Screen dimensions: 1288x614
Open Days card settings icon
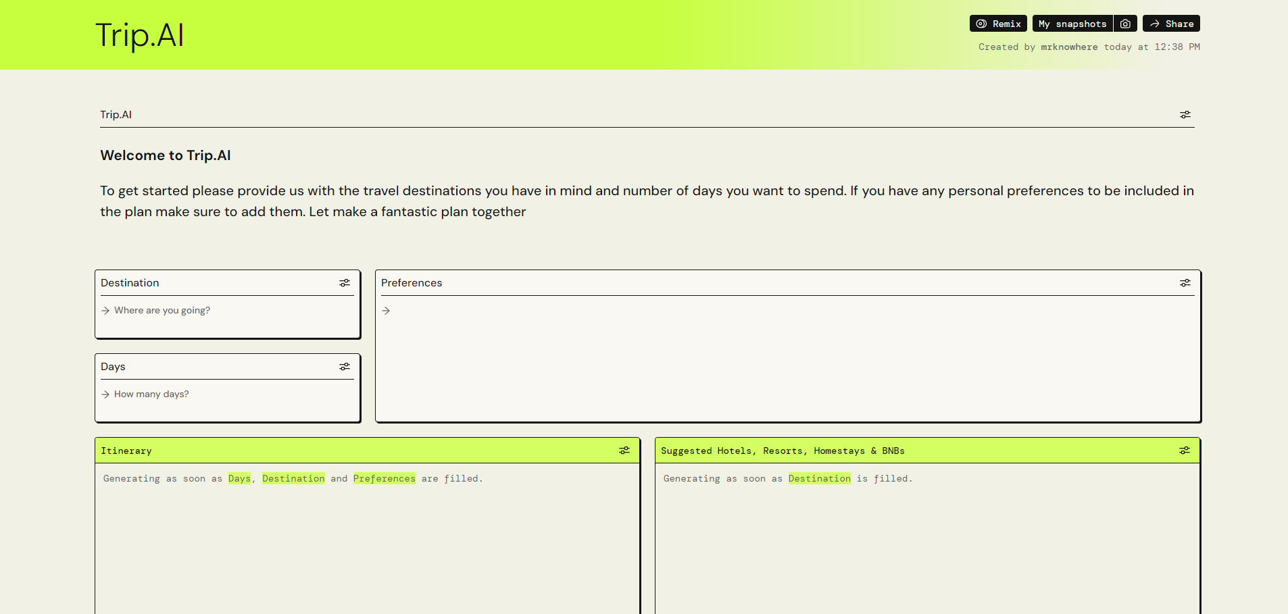pos(345,367)
